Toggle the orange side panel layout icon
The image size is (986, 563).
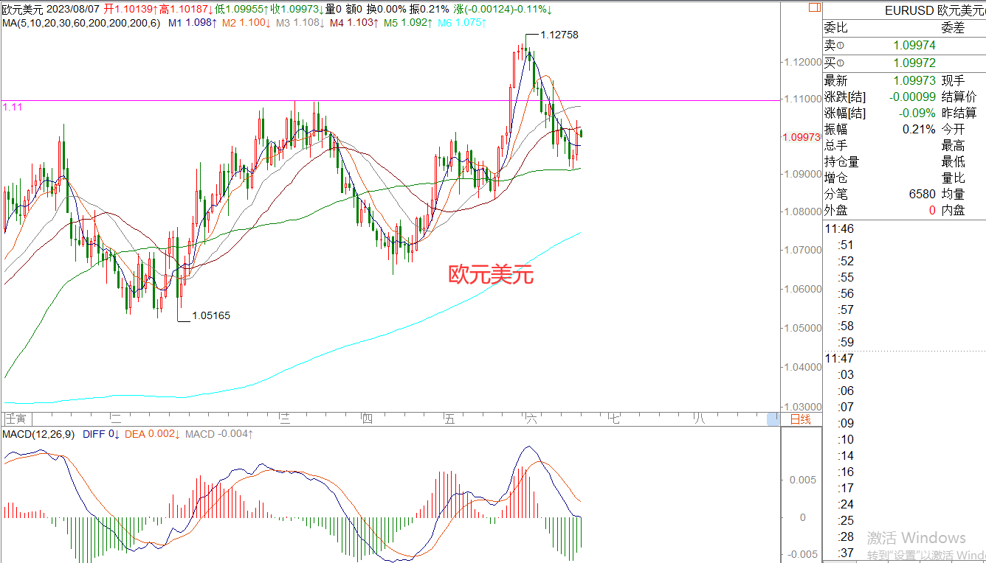pyautogui.click(x=814, y=7)
